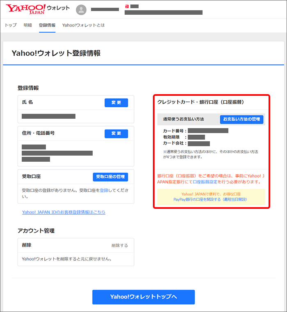Click the user avatar icon in header
This screenshot has width=287, height=312.
[81, 10]
